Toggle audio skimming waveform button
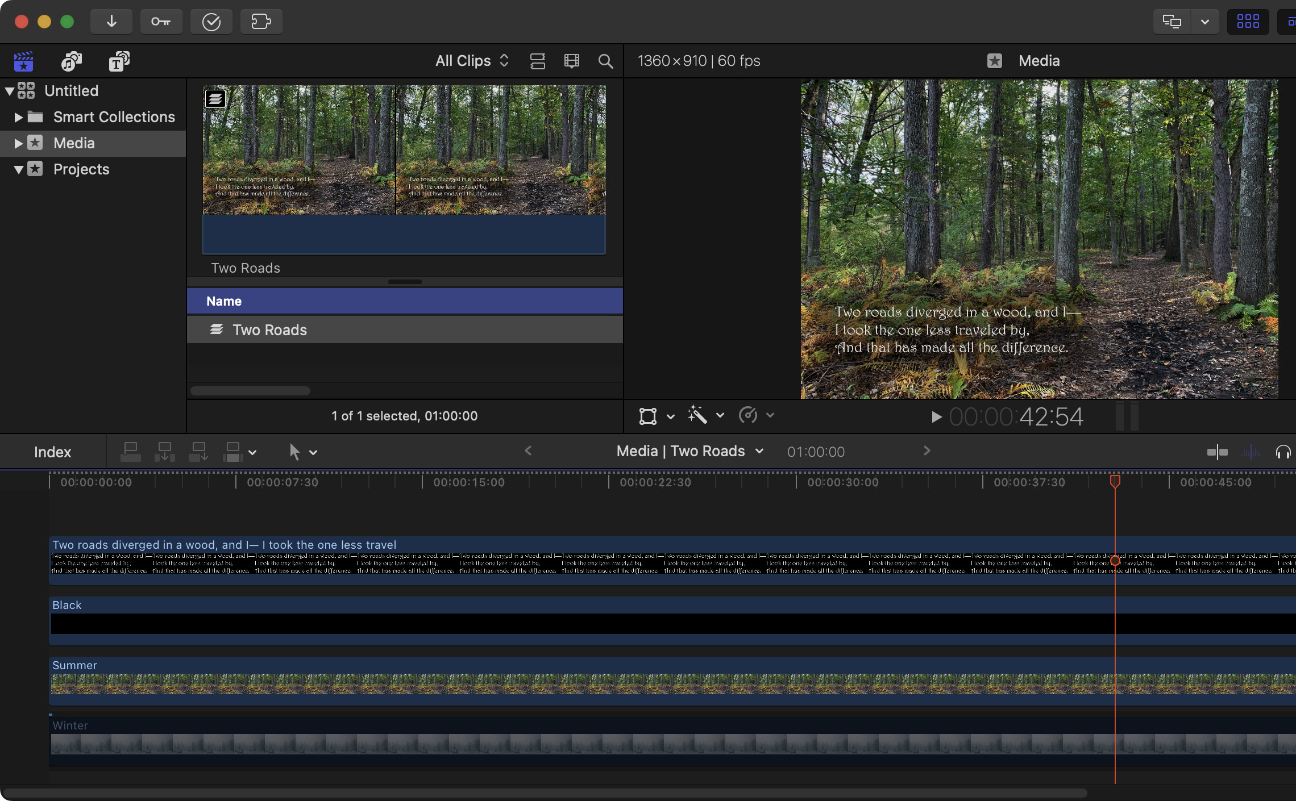 point(1251,452)
